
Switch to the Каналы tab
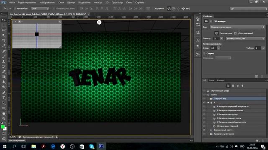[x=221, y=80]
